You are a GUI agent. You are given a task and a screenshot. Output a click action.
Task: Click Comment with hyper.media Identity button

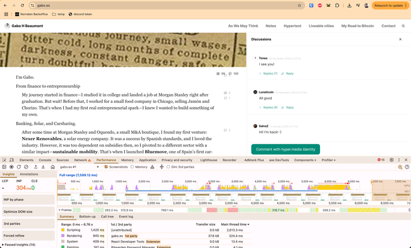point(285,150)
